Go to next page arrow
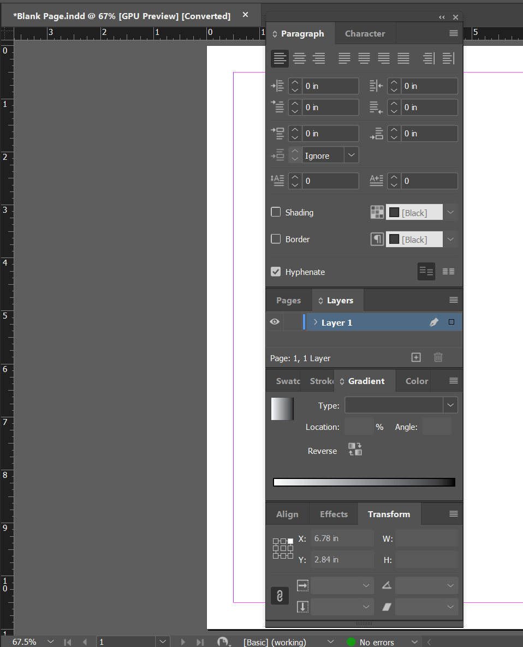The width and height of the screenshot is (523, 647). pos(183,642)
